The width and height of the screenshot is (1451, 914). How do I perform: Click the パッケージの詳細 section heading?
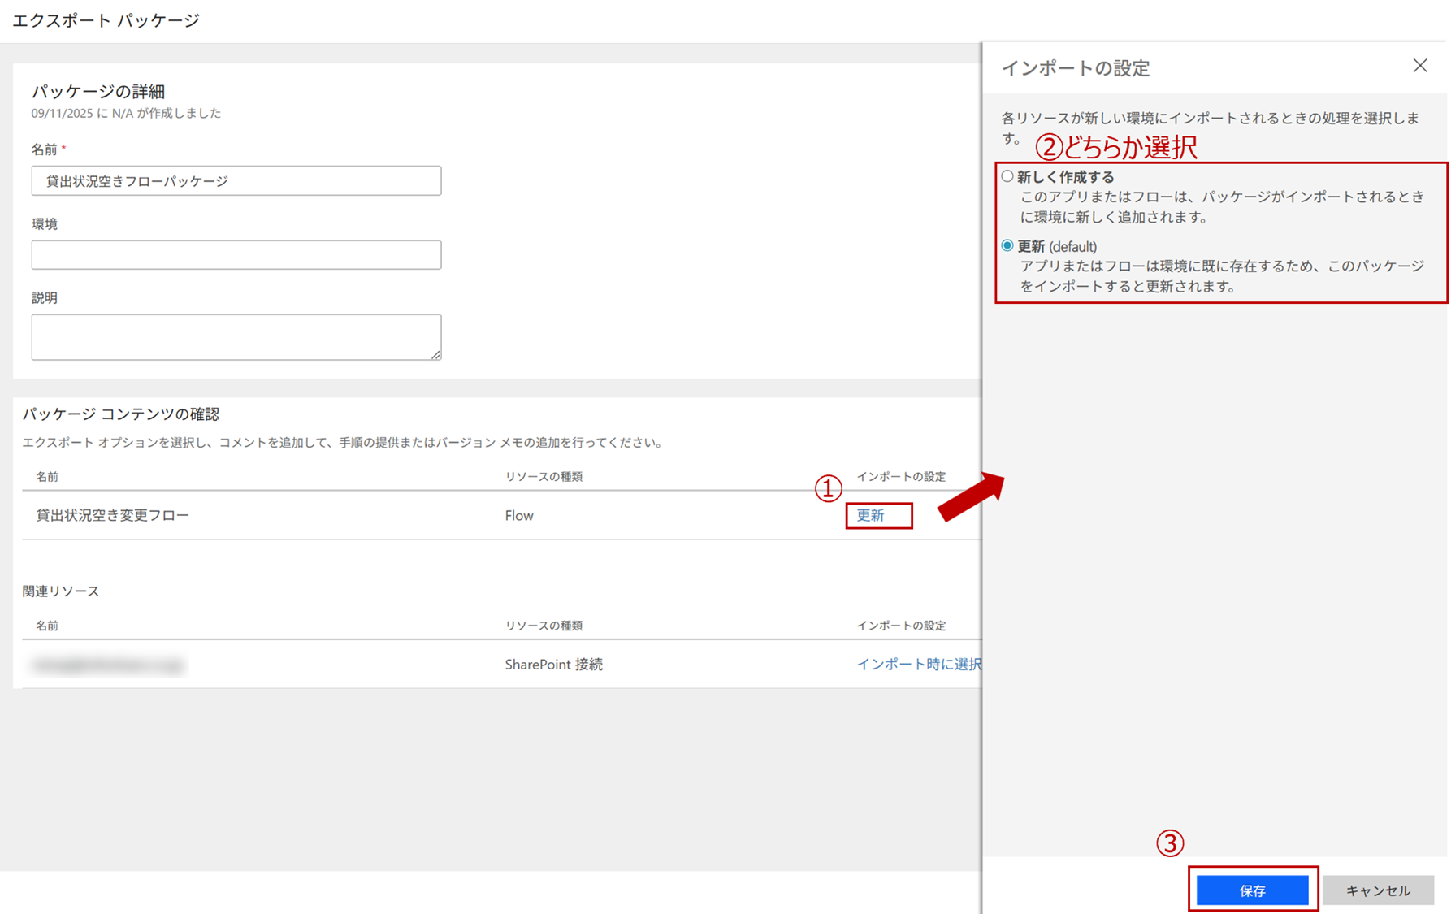coord(98,91)
